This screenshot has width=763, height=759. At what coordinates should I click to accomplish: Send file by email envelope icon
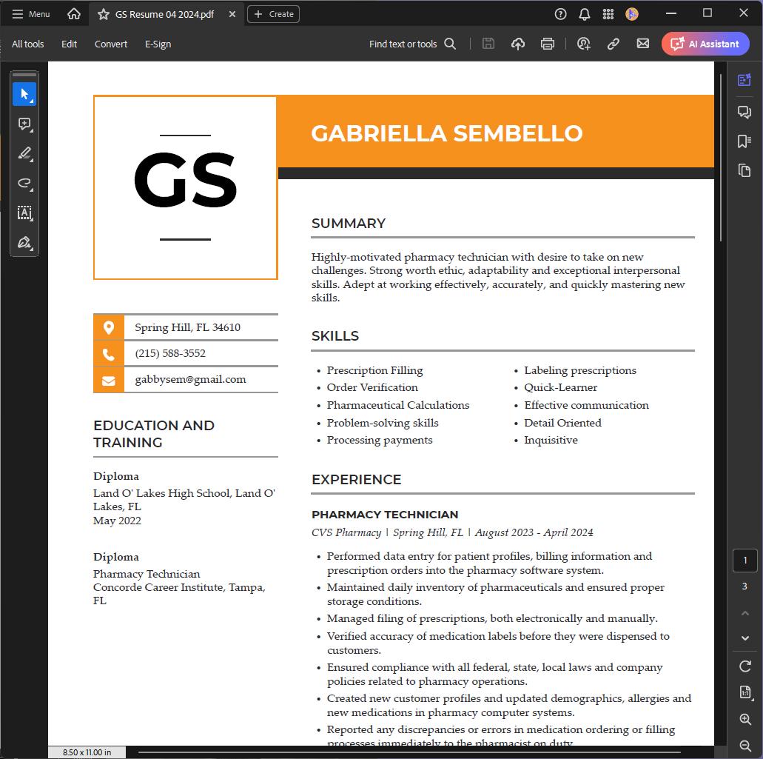(x=643, y=44)
